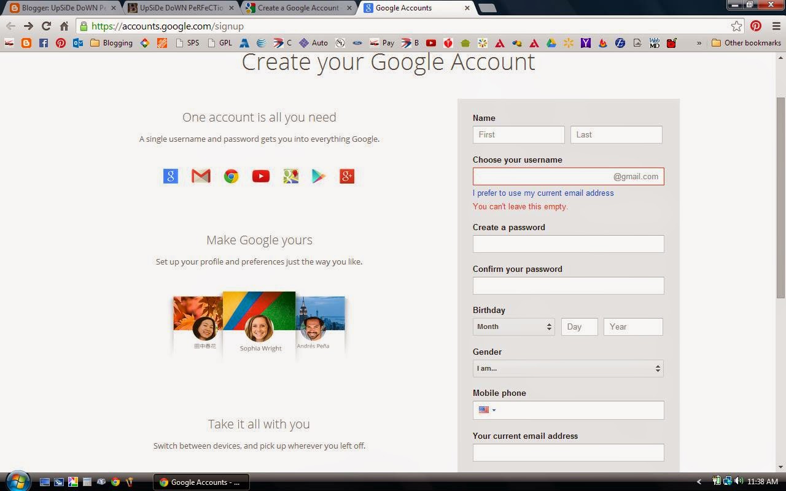
Task: Open the Walmart spark bookmark
Action: 569,43
